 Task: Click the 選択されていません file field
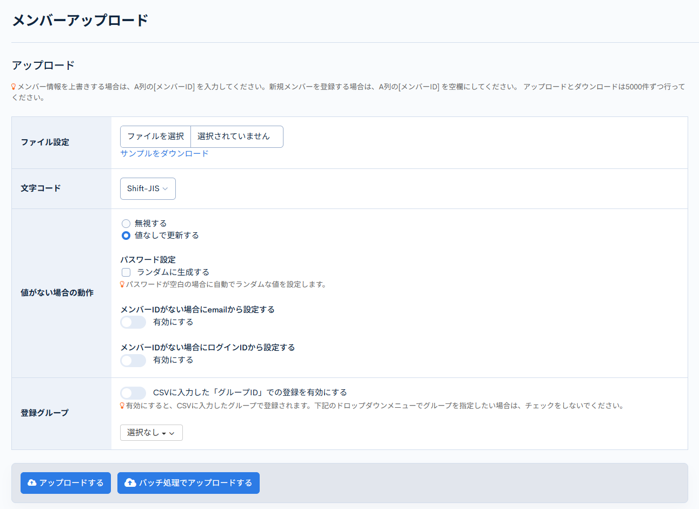[x=236, y=136]
